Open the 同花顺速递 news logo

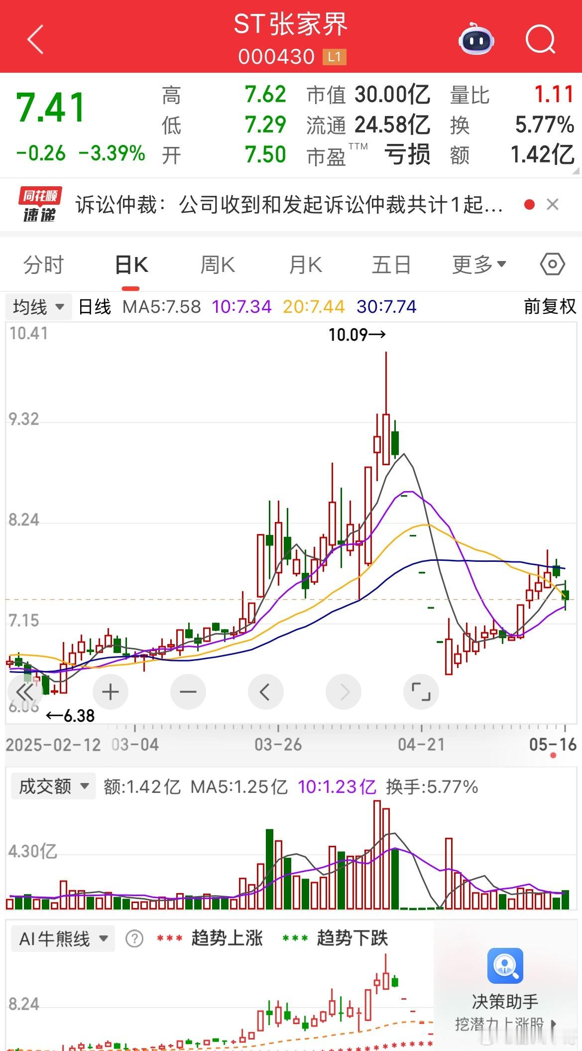(x=40, y=204)
